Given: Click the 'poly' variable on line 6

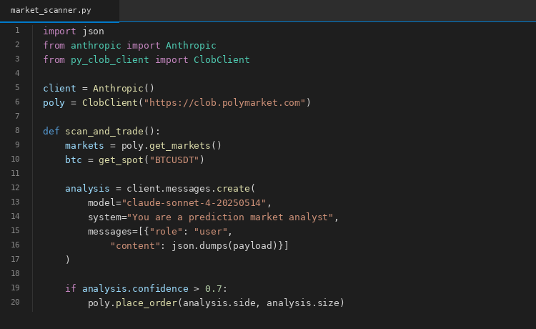Looking at the screenshot, I should pyautogui.click(x=54, y=102).
